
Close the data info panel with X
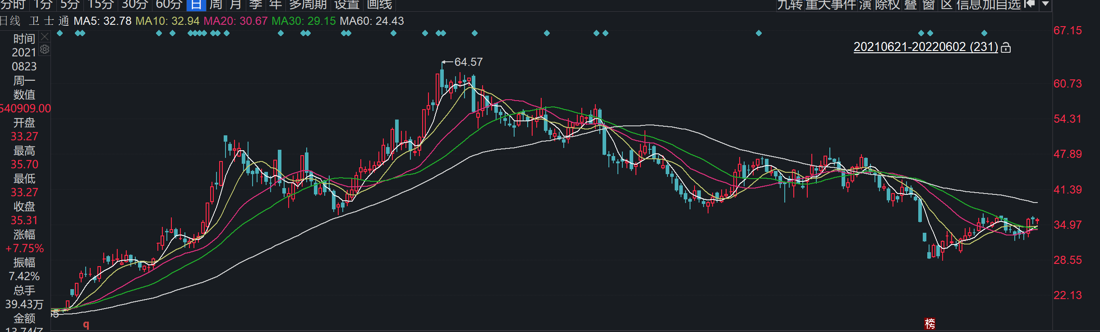pyautogui.click(x=45, y=37)
